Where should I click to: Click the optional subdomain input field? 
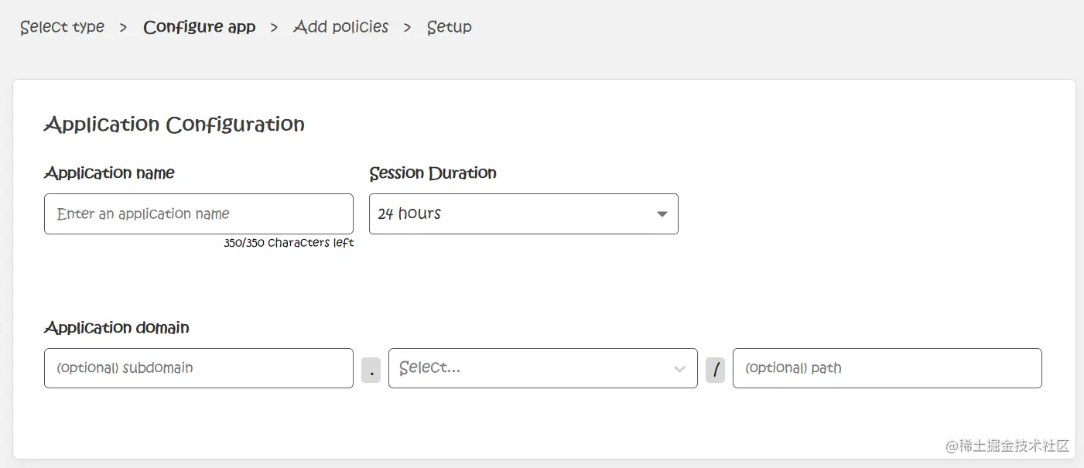click(198, 368)
